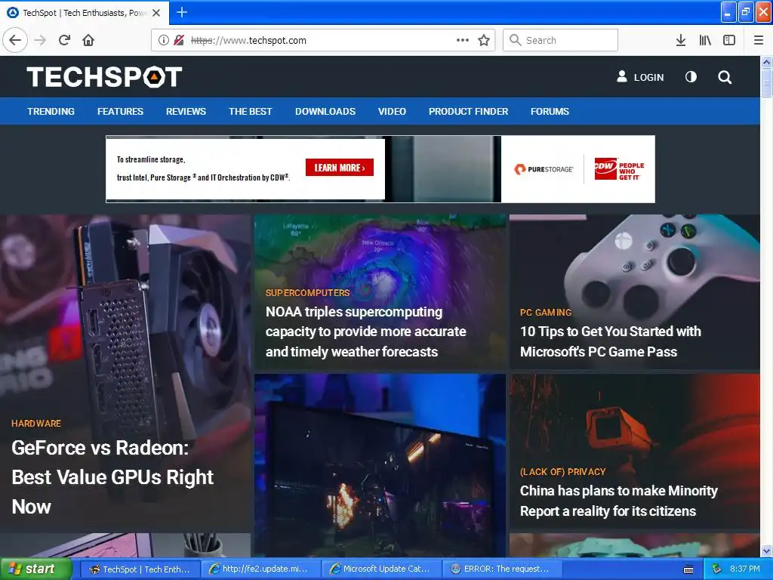Click the system tray icon beside the clock
This screenshot has width=773, height=580.
716,569
